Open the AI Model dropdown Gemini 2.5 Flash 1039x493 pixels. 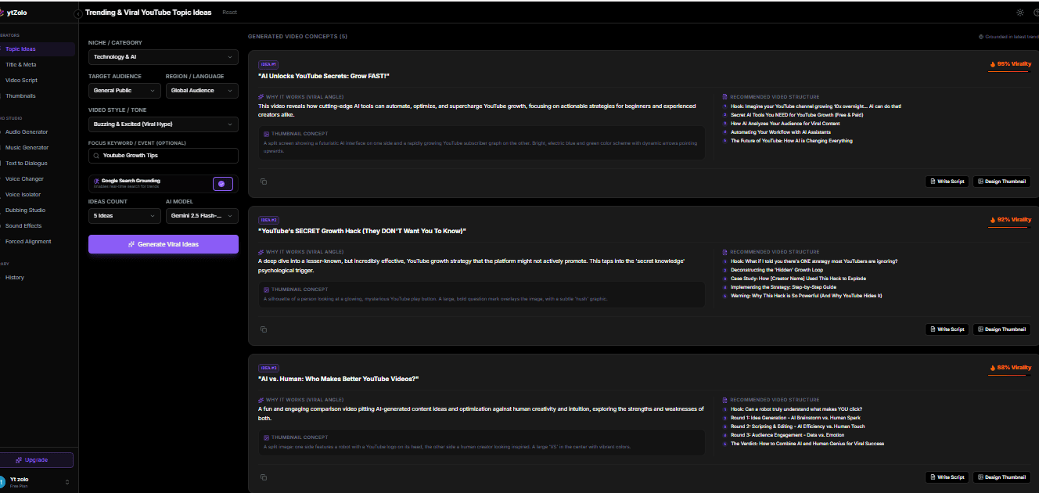(202, 215)
